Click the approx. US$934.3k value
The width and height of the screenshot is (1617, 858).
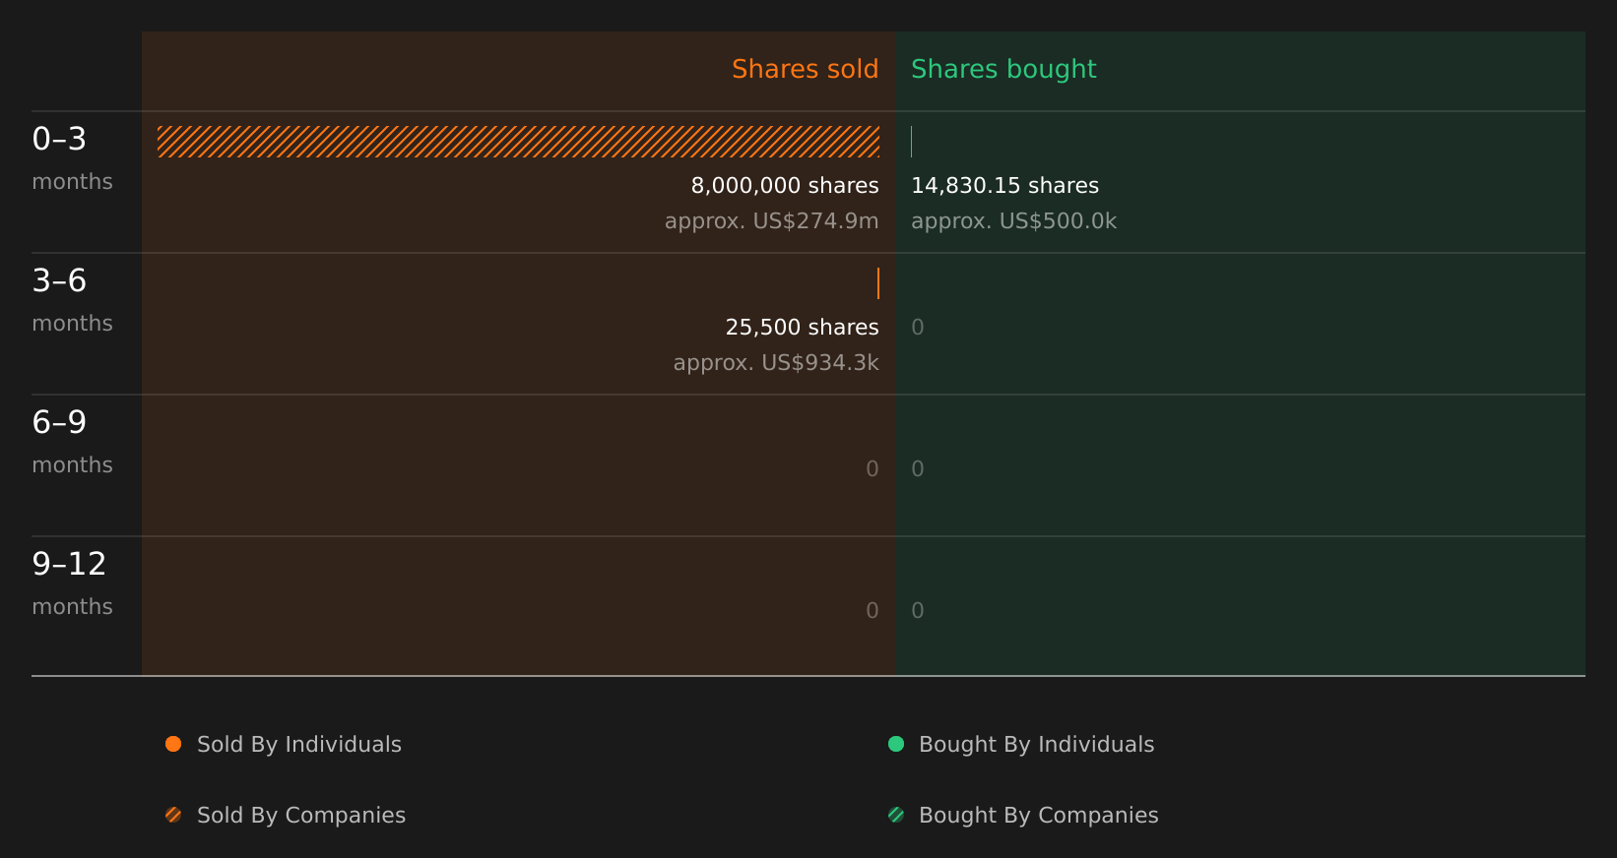tap(776, 363)
